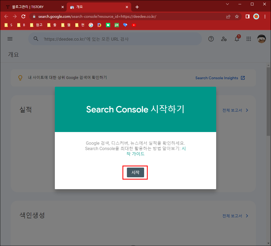Toggle the bookmark star in address bar
The height and width of the screenshot is (246, 271).
click(x=237, y=16)
